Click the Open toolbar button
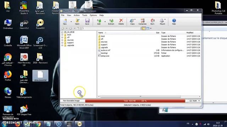The height and width of the screenshot is (127, 227). pyautogui.click(x=77, y=22)
